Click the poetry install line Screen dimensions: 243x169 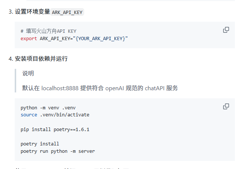click(40, 144)
